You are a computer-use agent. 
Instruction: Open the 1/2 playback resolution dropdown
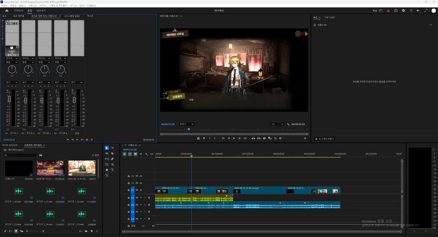click(277, 124)
